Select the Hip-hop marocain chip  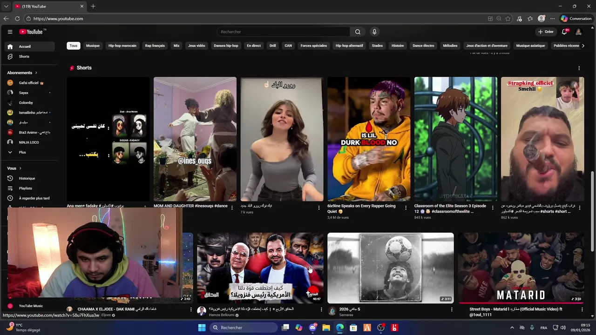[122, 46]
